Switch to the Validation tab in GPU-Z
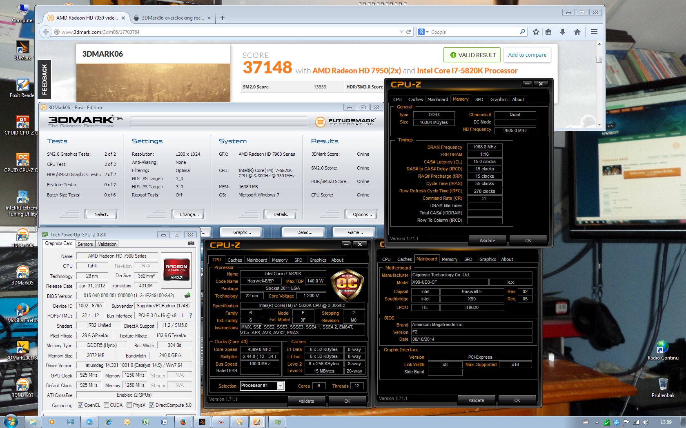 point(107,244)
